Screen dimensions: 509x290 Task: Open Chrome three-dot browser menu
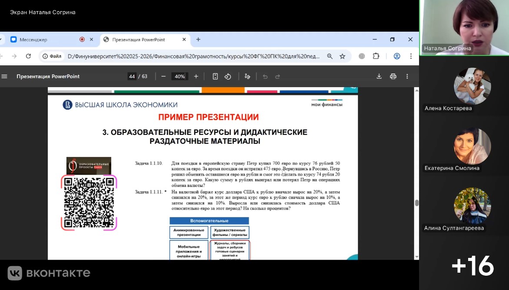(411, 56)
